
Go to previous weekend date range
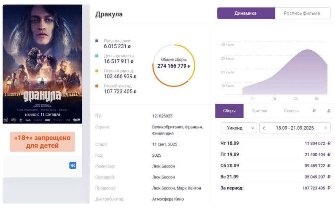[264, 128]
